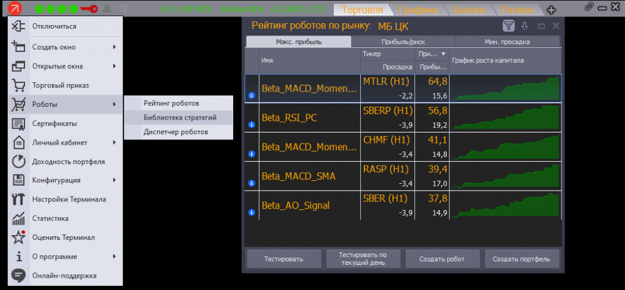625x290 pixels.
Task: Click info icon for Beta_RSI_PC robot
Action: pos(251,125)
